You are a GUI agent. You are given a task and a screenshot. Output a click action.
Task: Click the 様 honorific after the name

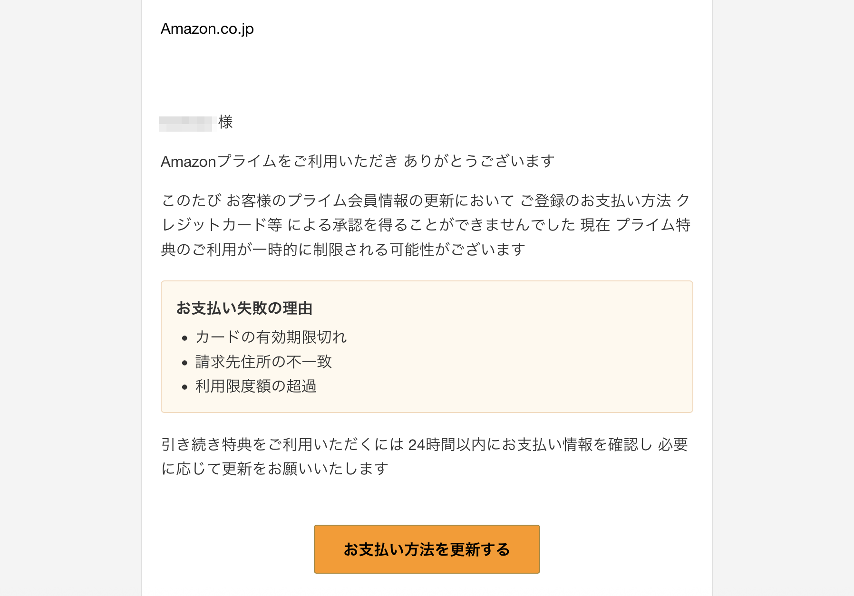point(225,122)
